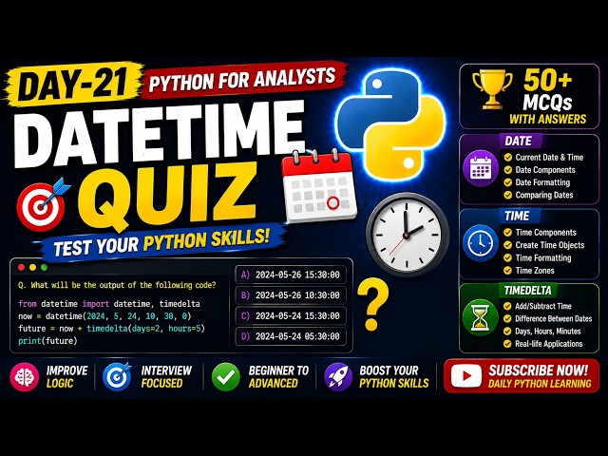Image resolution: width=608 pixels, height=456 pixels.
Task: Click the green checkmark icon near Beginner to Advanced
Action: (x=226, y=377)
